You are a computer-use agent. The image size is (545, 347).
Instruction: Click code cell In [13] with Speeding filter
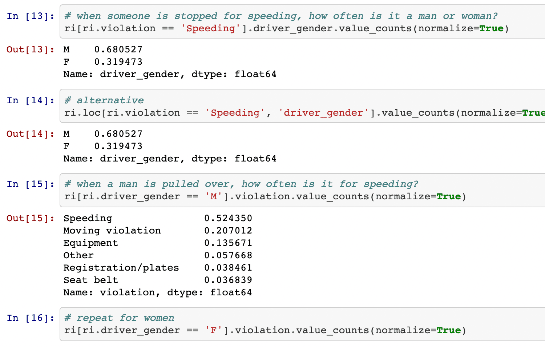[302, 22]
